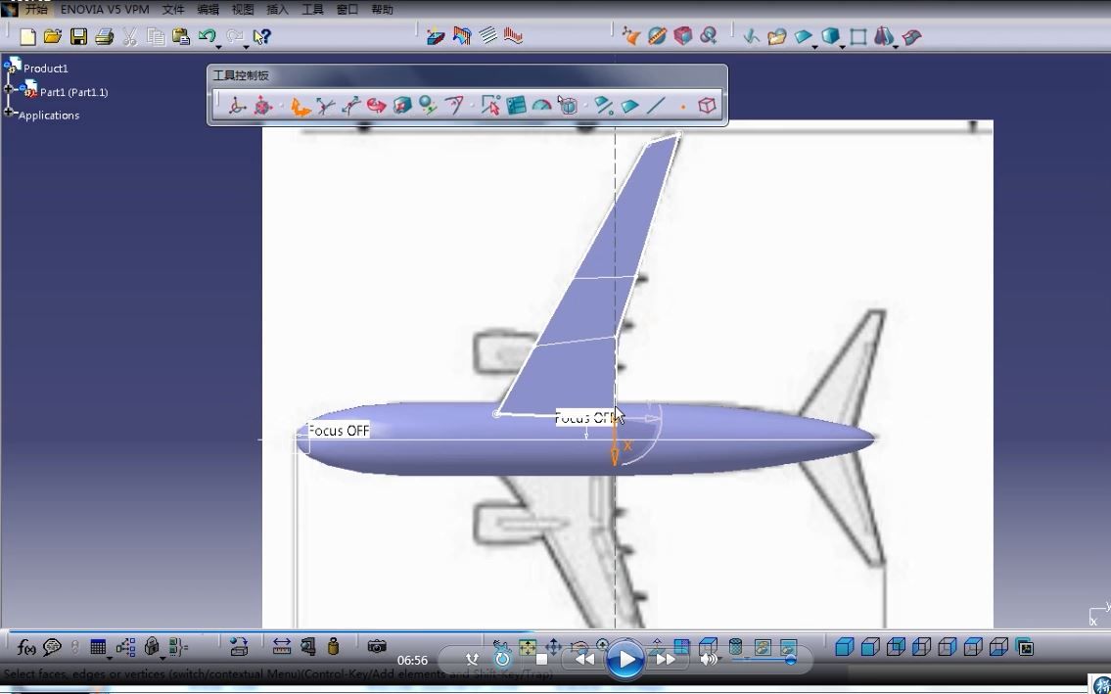Click the compass axis icon in 工具控制板
This screenshot has height=694, width=1111.
(x=237, y=106)
